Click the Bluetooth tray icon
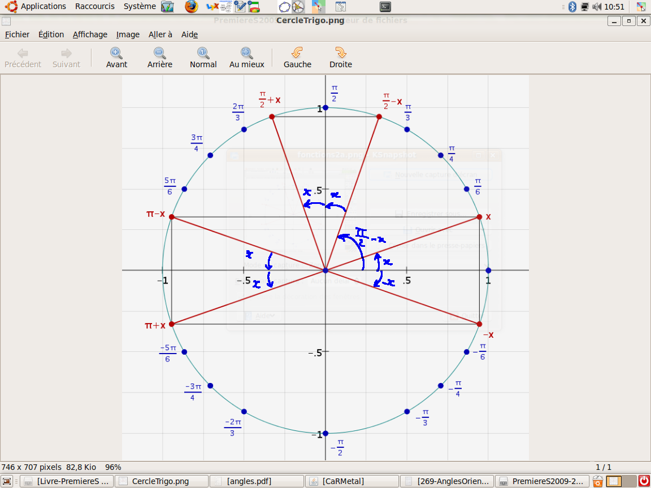This screenshot has height=488, width=651. pyautogui.click(x=572, y=7)
